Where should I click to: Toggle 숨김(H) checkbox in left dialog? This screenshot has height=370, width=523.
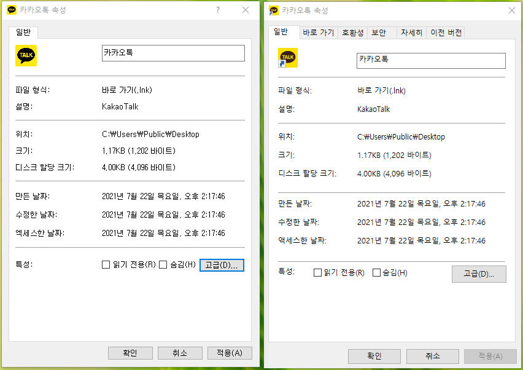tap(163, 265)
